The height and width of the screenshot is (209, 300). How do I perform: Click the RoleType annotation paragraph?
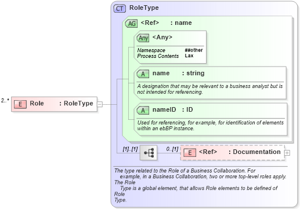pos(200,185)
